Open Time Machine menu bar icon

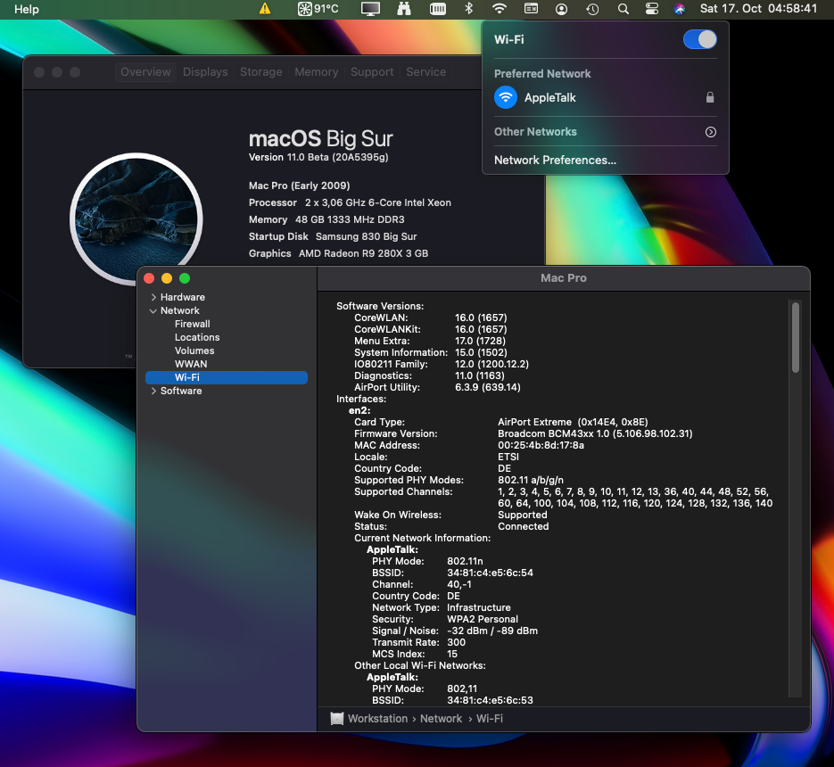[x=592, y=9]
